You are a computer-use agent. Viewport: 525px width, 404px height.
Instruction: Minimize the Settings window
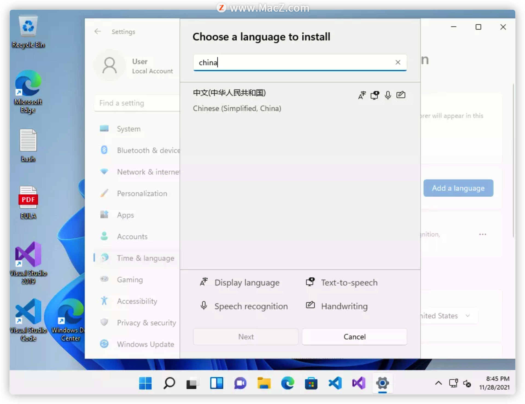pyautogui.click(x=454, y=27)
